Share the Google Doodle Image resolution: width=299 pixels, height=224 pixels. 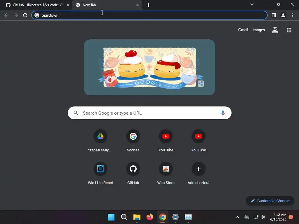pos(201,83)
